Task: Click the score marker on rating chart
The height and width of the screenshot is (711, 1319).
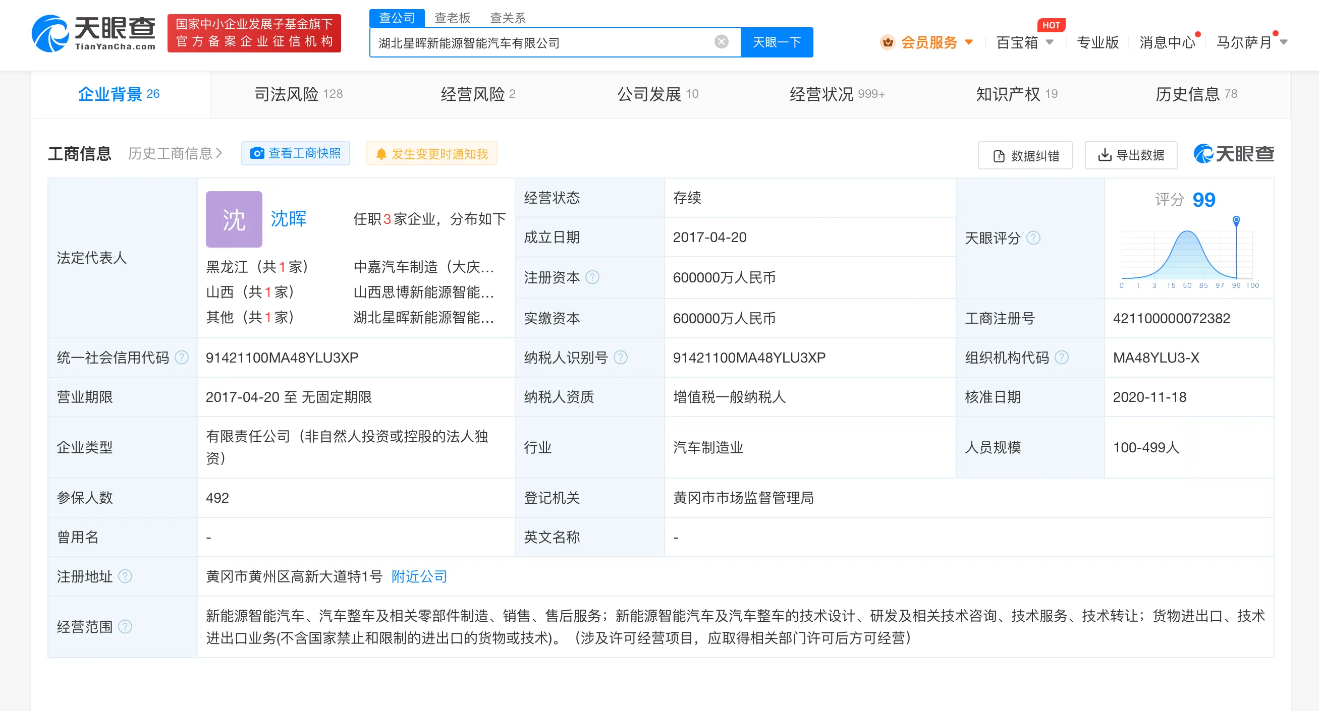Action: (x=1236, y=220)
